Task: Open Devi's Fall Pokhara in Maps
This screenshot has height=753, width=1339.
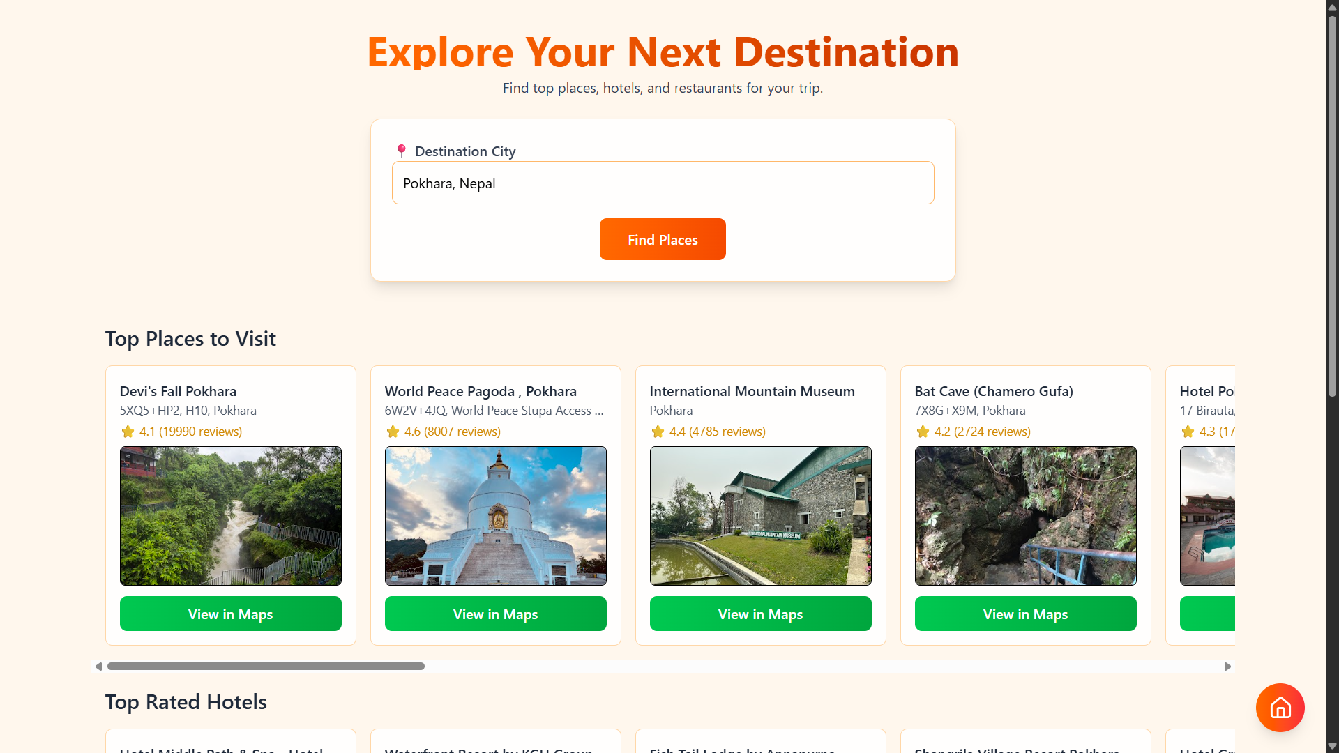Action: [x=230, y=614]
